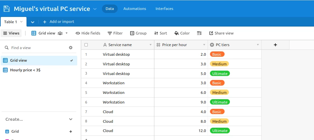Image resolution: width=314 pixels, height=140 pixels.
Task: Open Grid view dropdown triangle
Action: pyautogui.click(x=67, y=33)
